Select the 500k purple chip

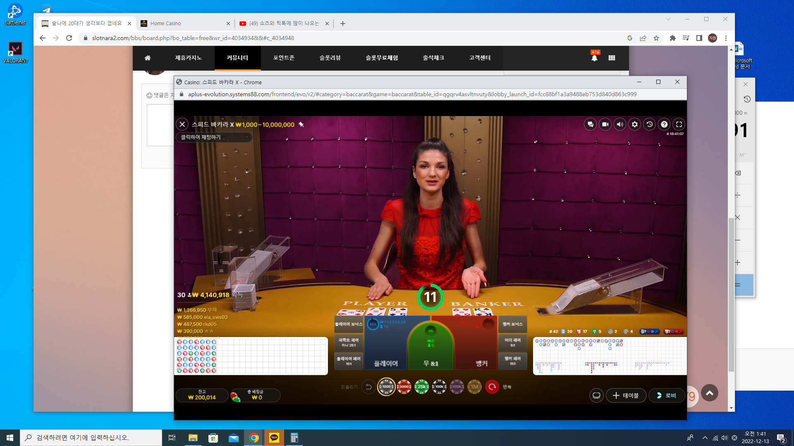(457, 387)
